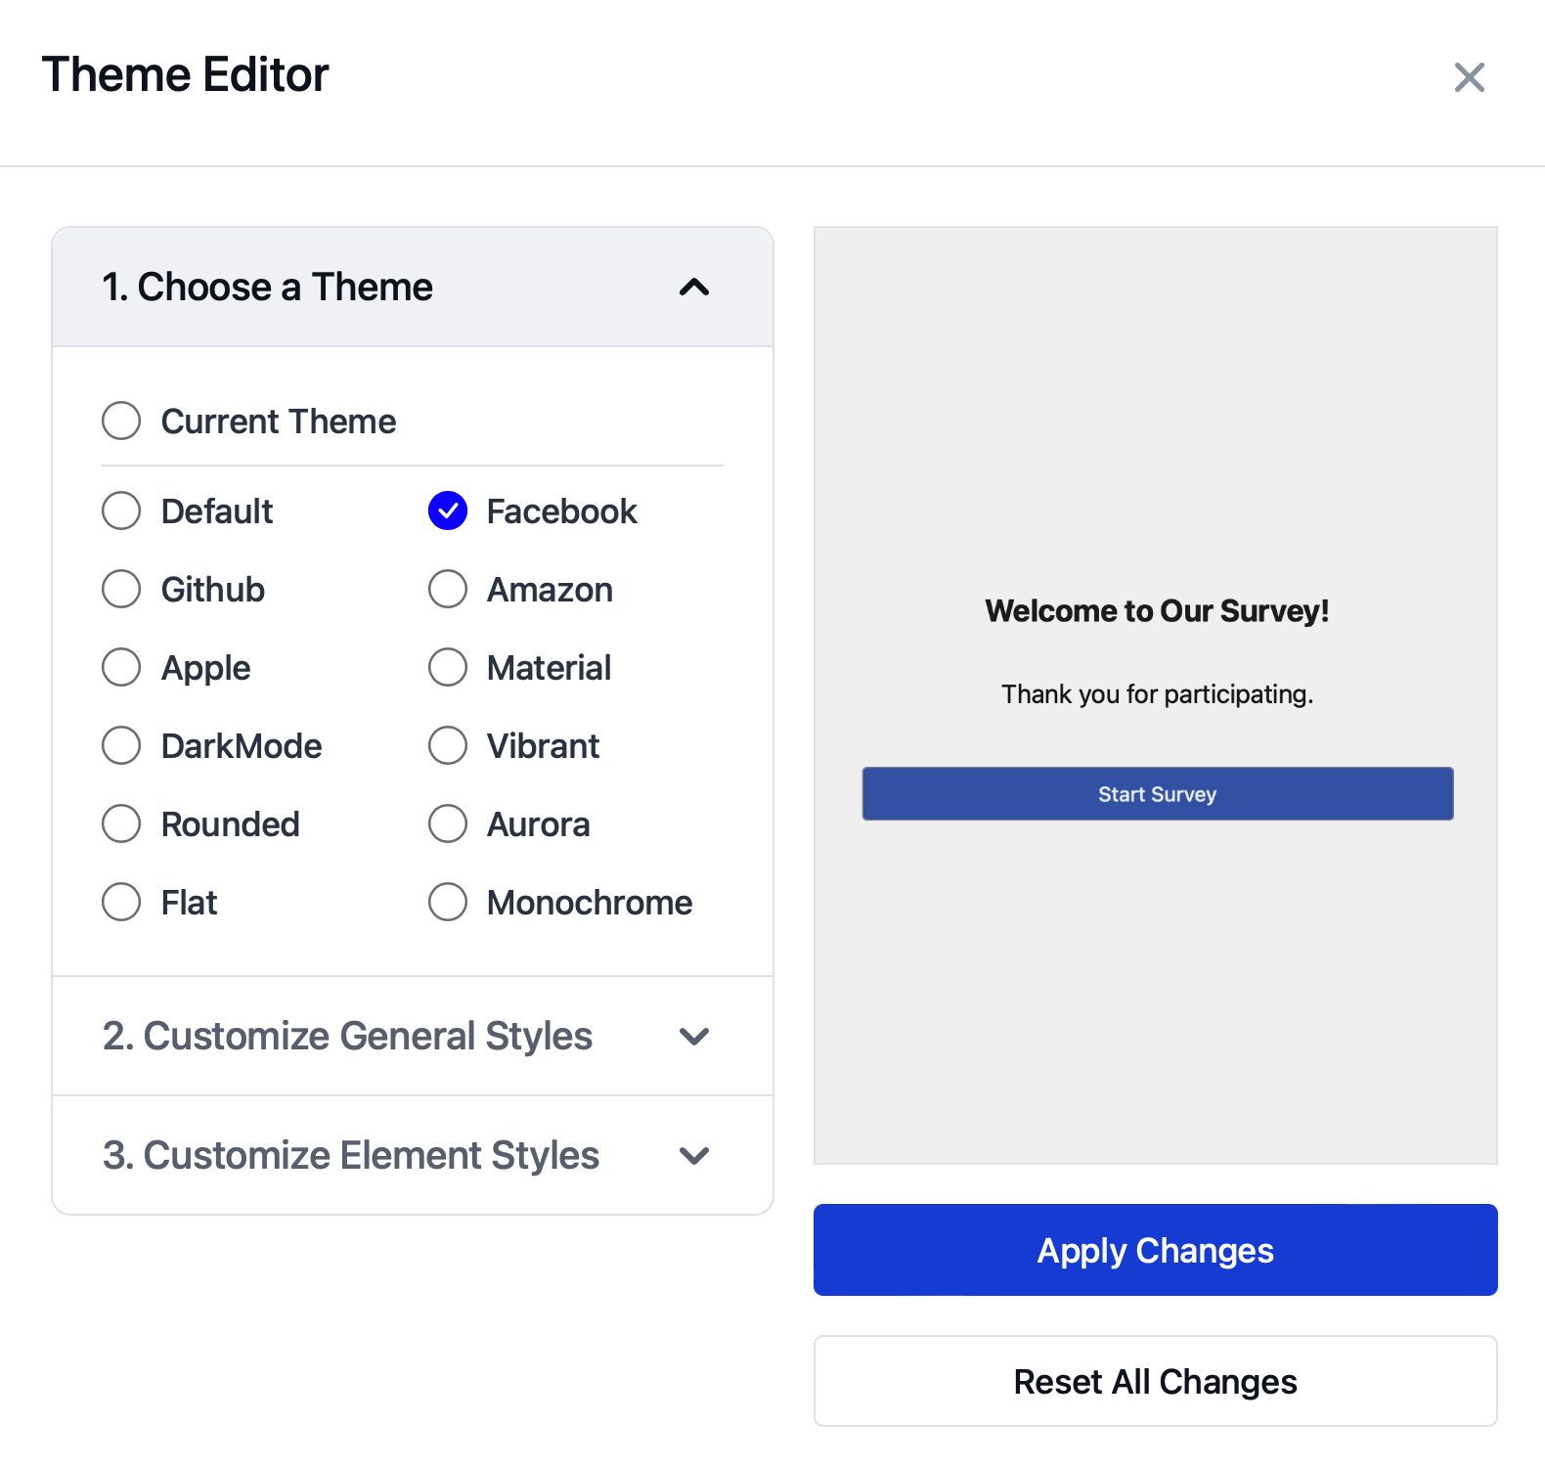Close the Theme Editor dialog

click(x=1469, y=77)
